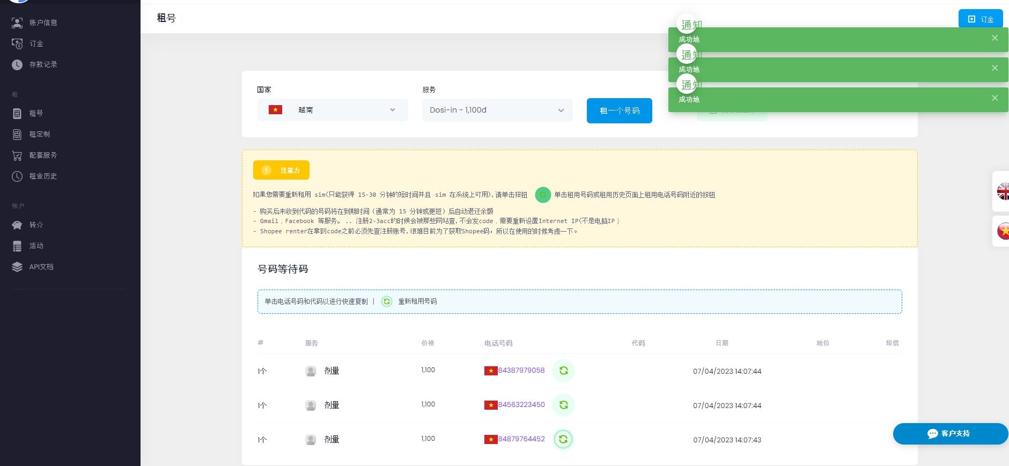Click re-rent icon next to 84563223450
Image resolution: width=1009 pixels, height=466 pixels.
click(x=563, y=405)
